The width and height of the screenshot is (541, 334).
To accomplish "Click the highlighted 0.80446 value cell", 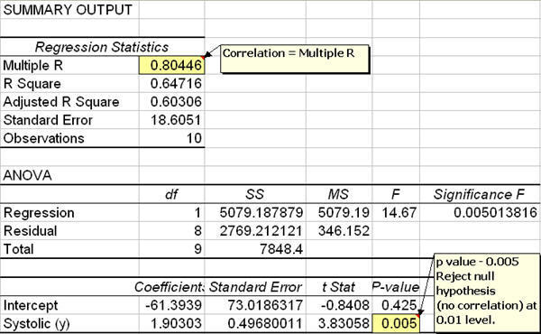I will point(172,65).
